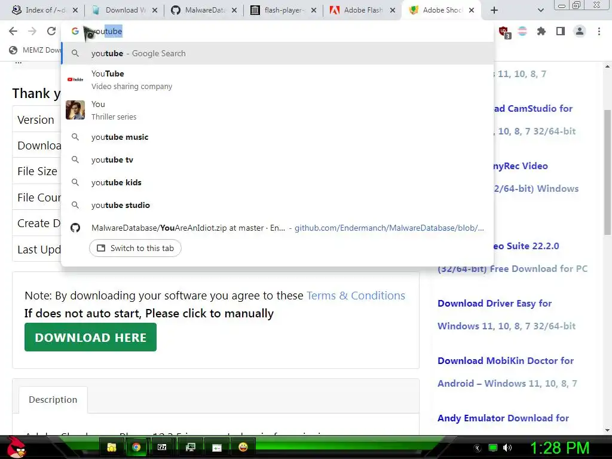Open the Chrome three-dot menu

click(x=599, y=31)
